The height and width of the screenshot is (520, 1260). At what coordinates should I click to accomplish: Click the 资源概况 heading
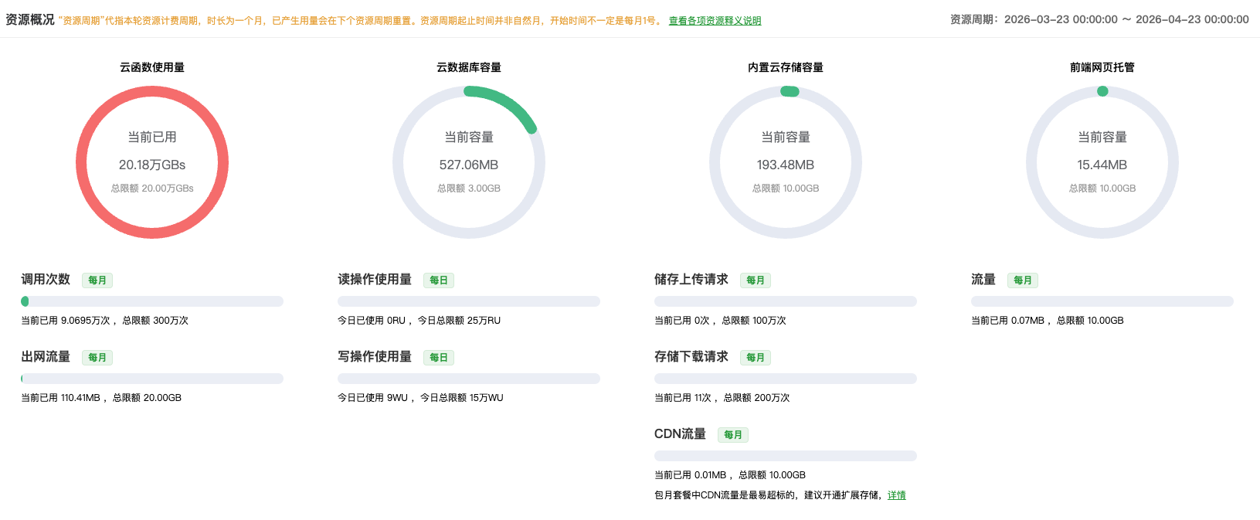coord(30,19)
